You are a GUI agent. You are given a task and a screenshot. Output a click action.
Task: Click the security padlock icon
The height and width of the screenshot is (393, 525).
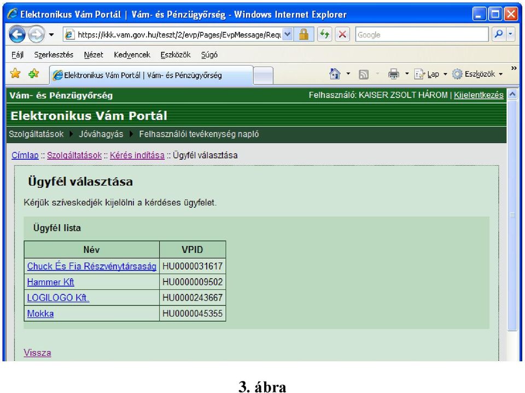coord(304,34)
